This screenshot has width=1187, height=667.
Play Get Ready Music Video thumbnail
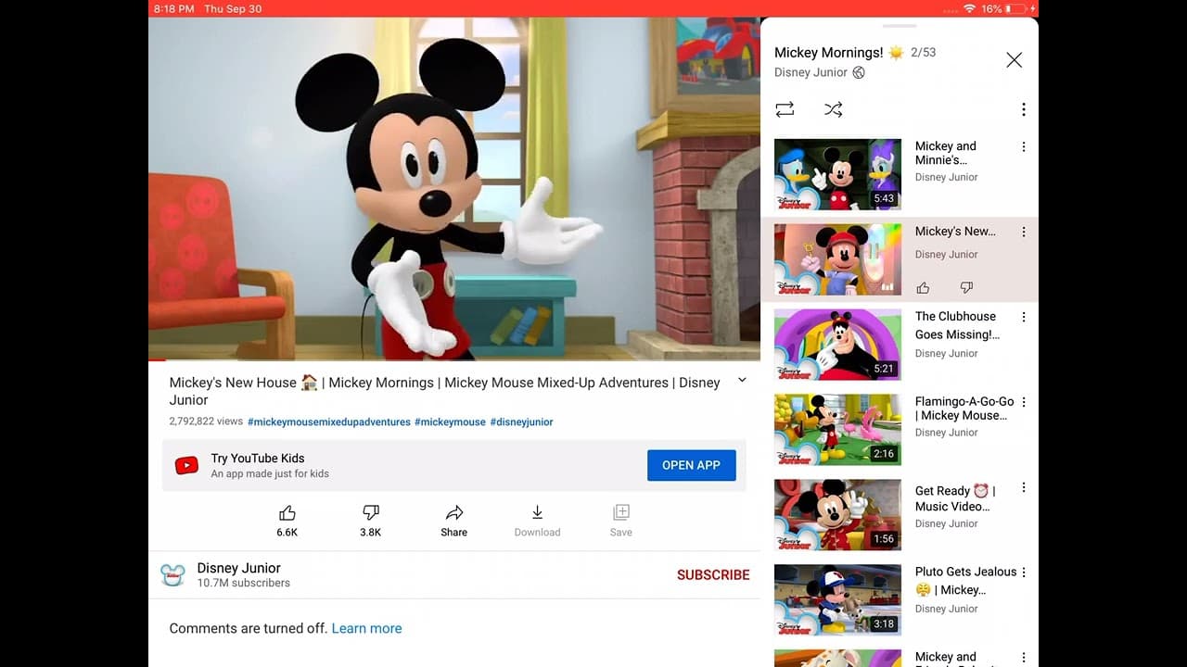click(837, 515)
